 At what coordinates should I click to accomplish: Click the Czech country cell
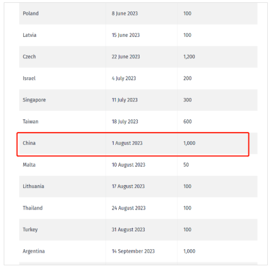pyautogui.click(x=29, y=57)
